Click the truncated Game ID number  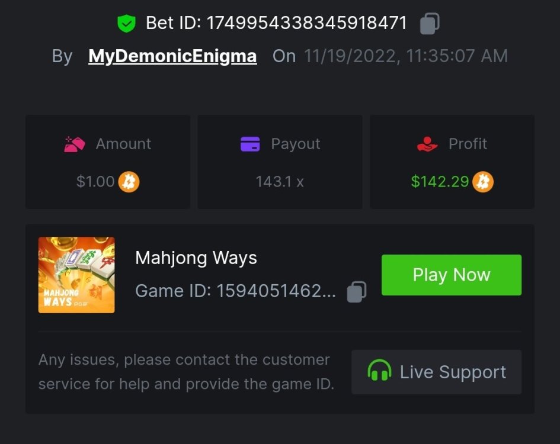coord(276,291)
